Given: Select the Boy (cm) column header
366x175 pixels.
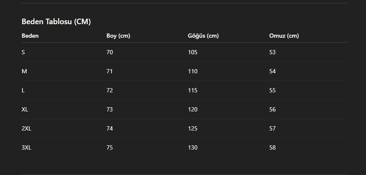Looking at the screenshot, I should coord(118,36).
